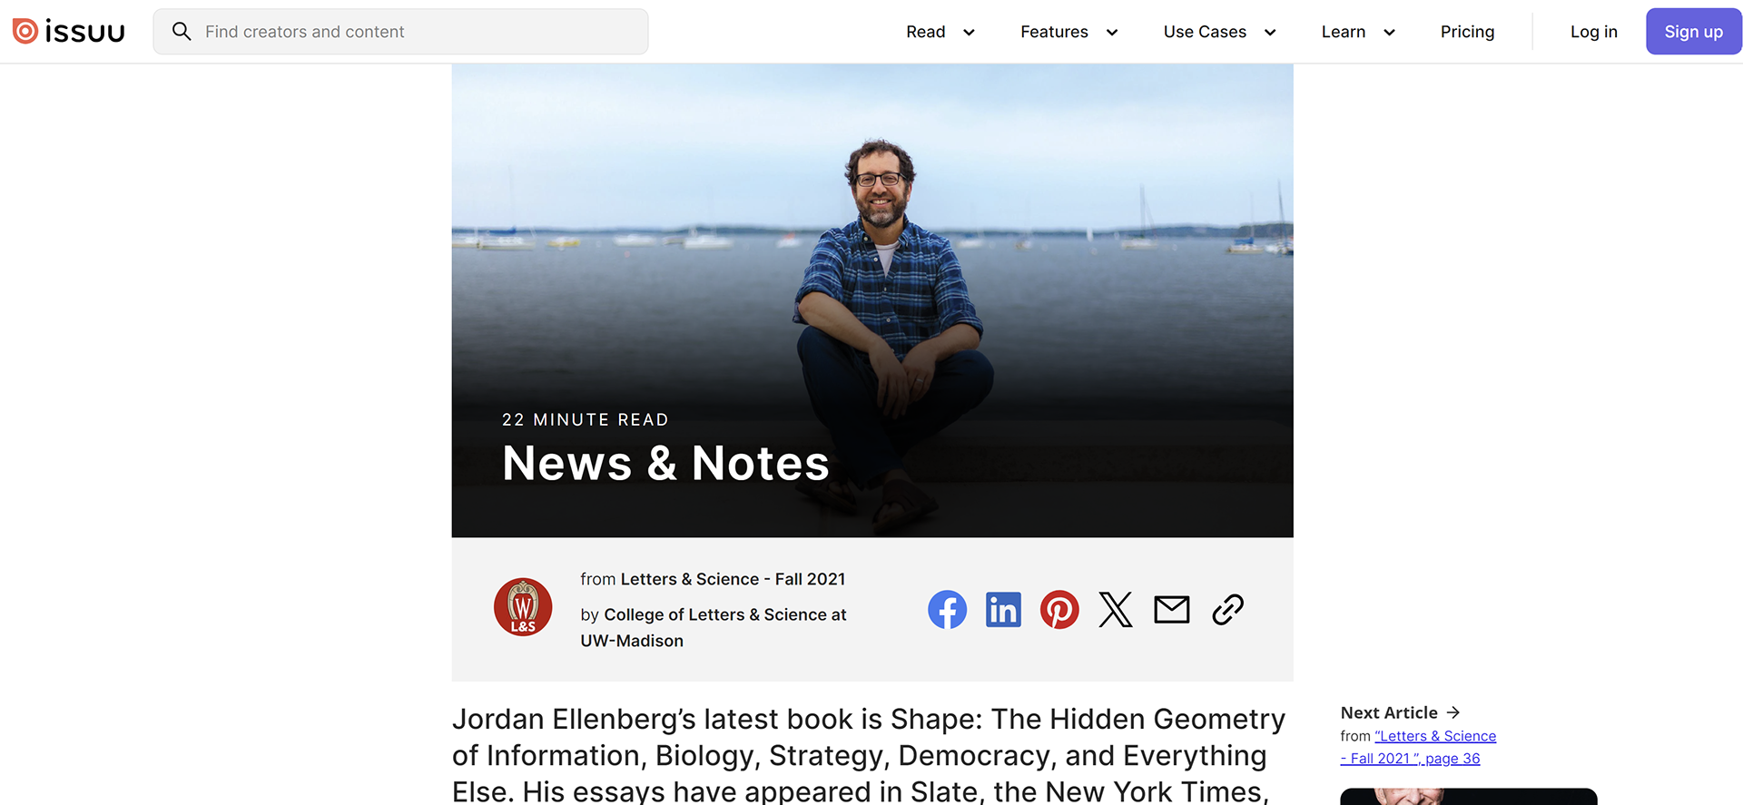Image resolution: width=1743 pixels, height=805 pixels.
Task: Go to Next Article arrow
Action: (1453, 712)
